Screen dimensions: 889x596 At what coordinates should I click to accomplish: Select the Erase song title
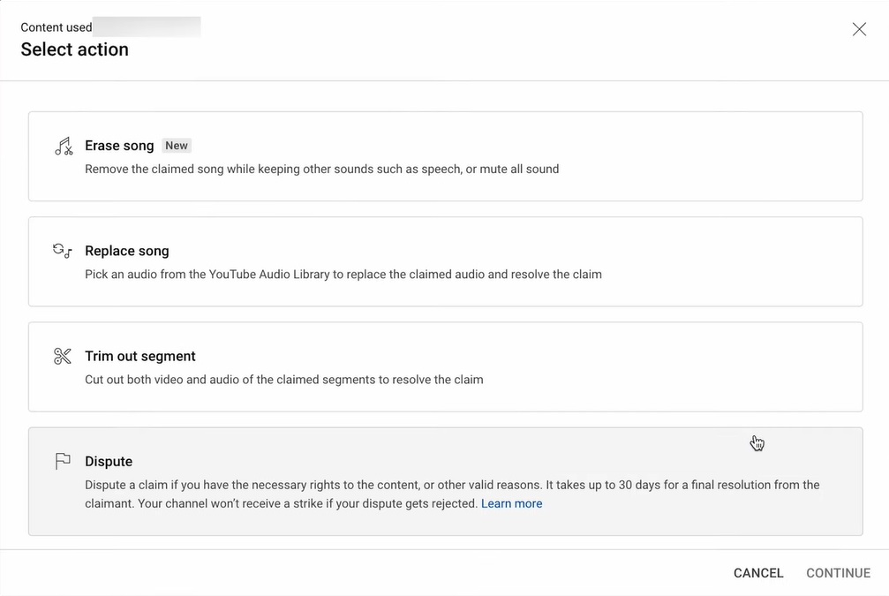pos(119,146)
